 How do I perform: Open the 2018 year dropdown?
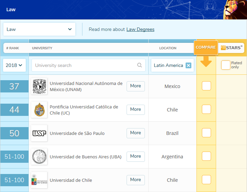point(14,65)
